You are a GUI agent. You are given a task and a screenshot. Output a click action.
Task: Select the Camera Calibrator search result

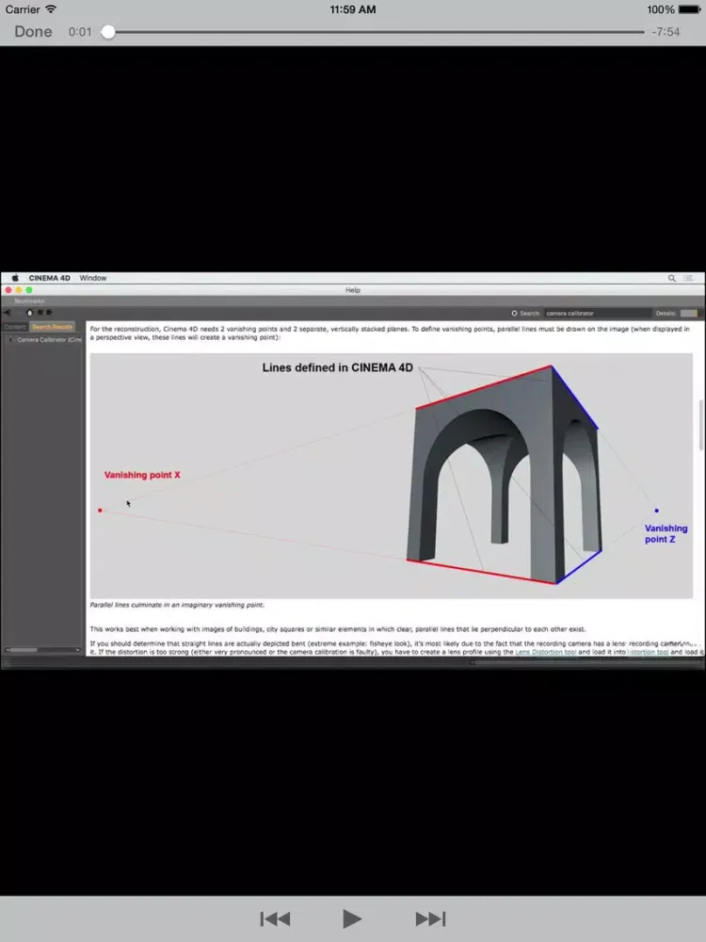coord(48,340)
